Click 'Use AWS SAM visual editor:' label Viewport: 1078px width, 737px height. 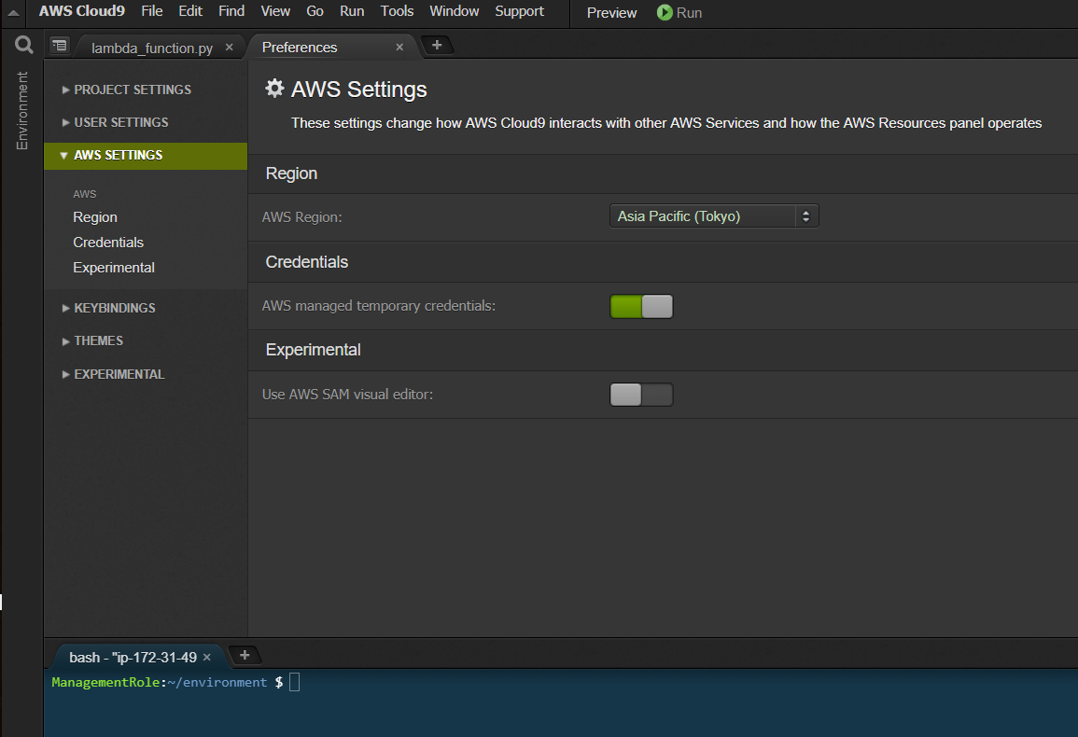[347, 395]
